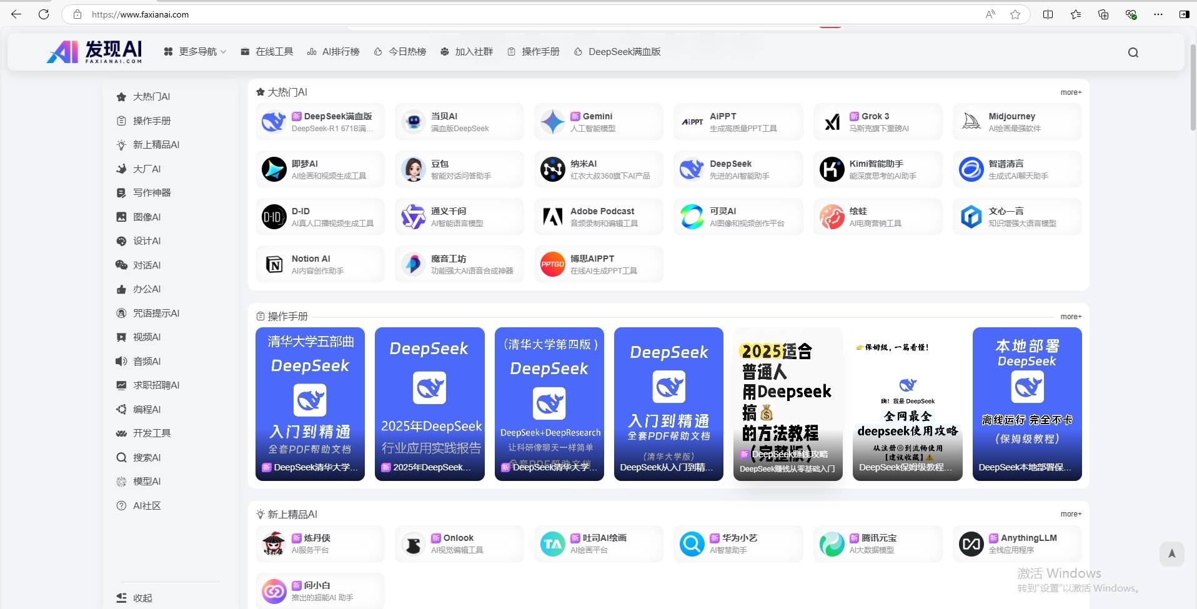Open the 今日热榜 nav item
This screenshot has width=1197, height=609.
tap(400, 52)
